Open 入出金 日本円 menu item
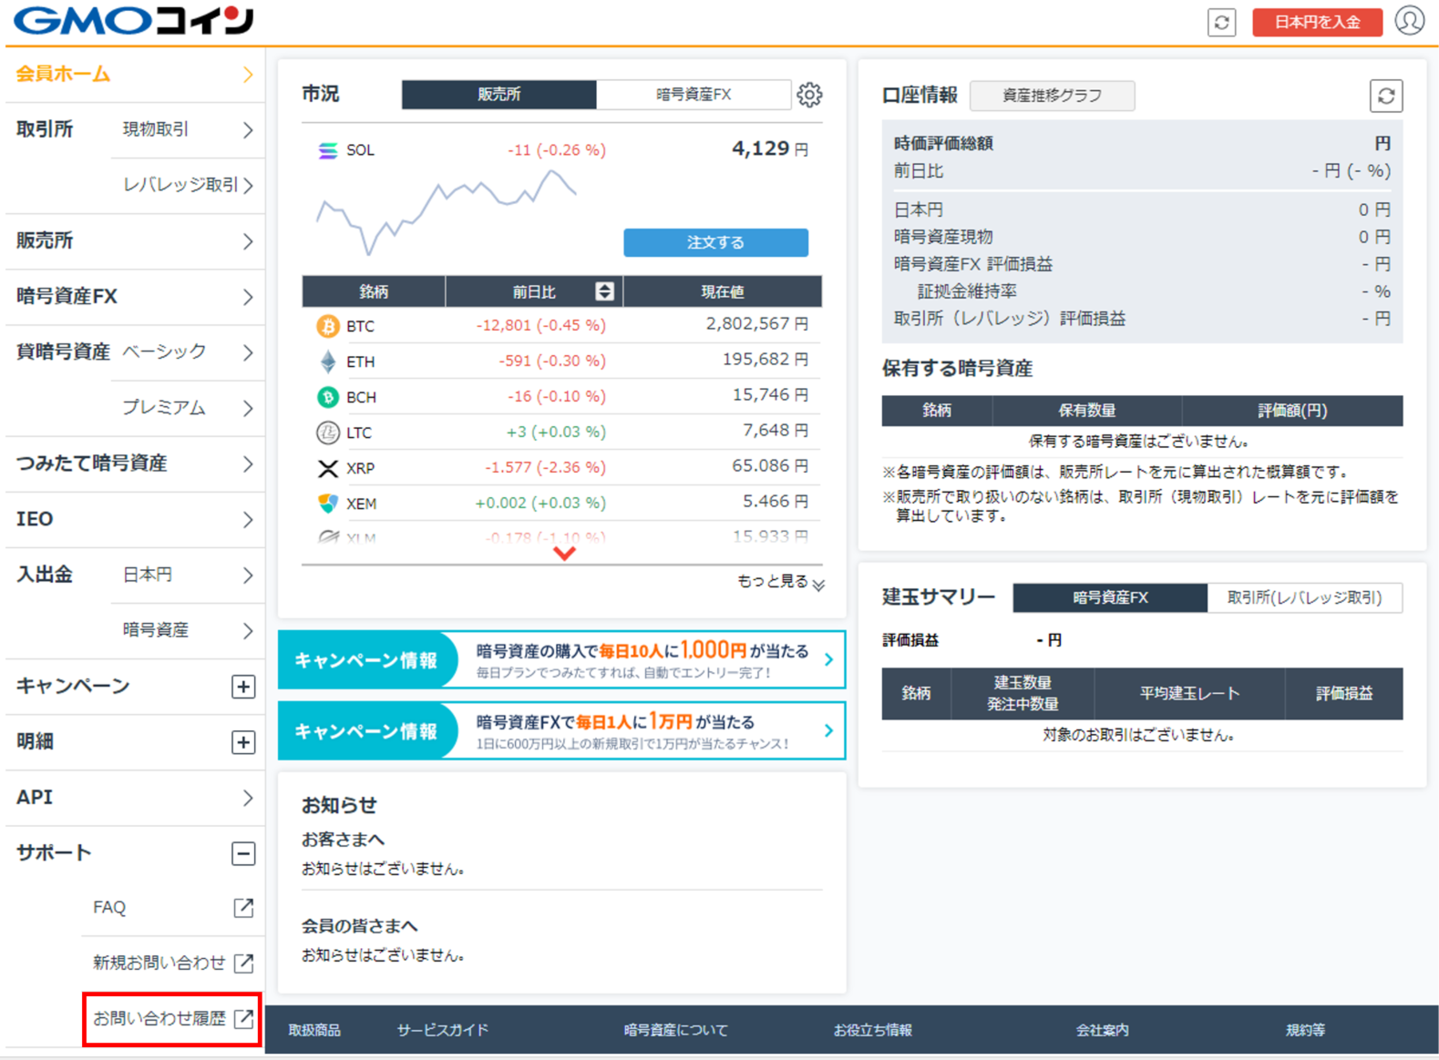 coord(188,575)
